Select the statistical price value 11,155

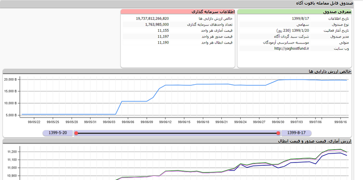coord(163,30)
